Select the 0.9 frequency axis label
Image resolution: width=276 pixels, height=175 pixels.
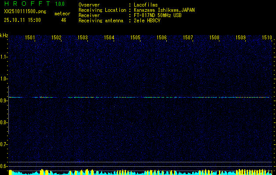coord(4,101)
